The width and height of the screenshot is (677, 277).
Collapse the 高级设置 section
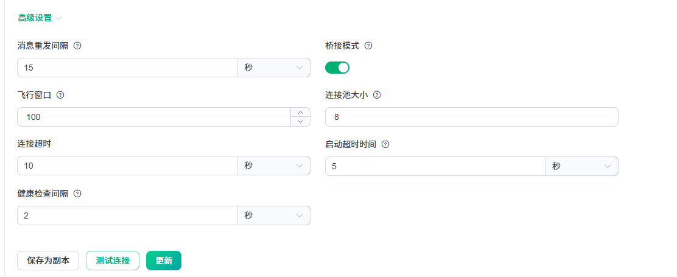coord(40,18)
